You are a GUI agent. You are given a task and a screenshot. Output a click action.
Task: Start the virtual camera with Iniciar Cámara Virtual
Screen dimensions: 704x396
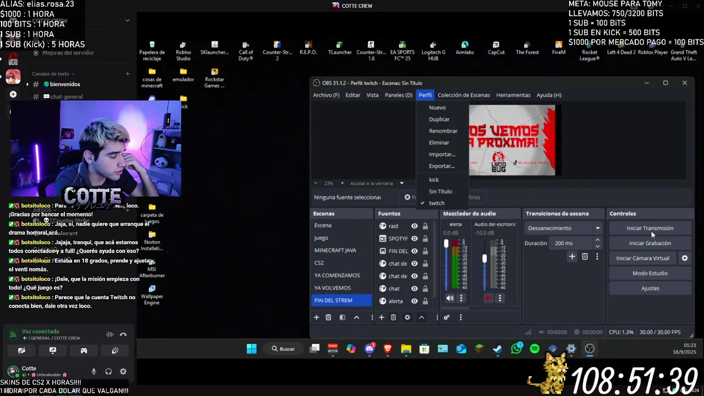(x=642, y=258)
